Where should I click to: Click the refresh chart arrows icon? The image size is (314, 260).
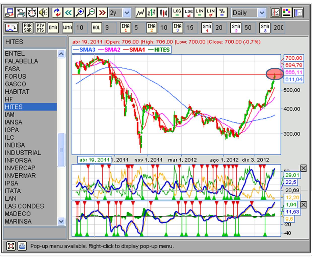pos(57,13)
